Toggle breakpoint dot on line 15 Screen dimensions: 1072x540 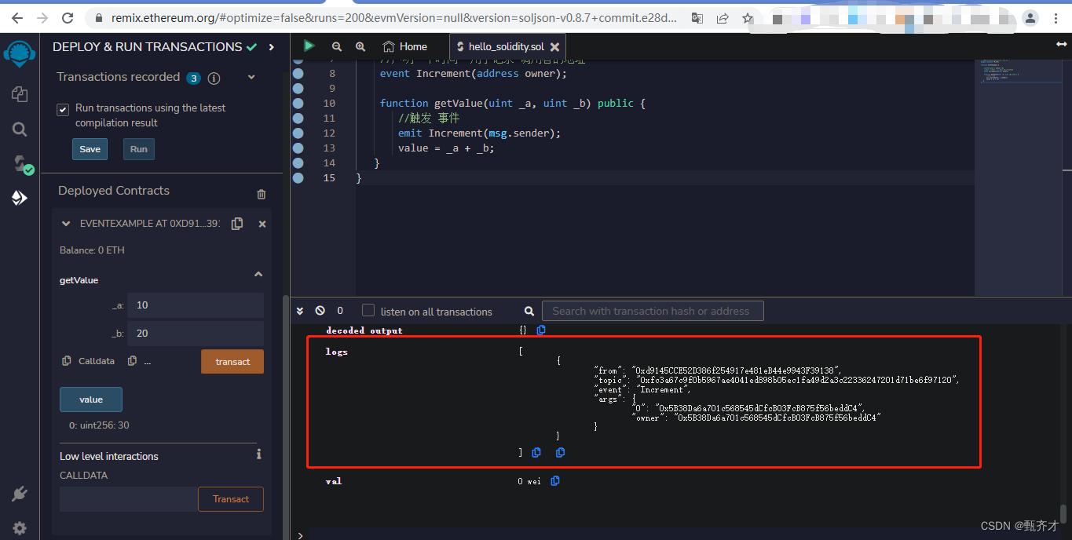tap(298, 178)
